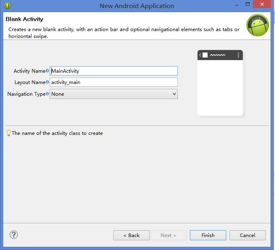
Task: Minimize the wizard window
Action: [237, 5]
